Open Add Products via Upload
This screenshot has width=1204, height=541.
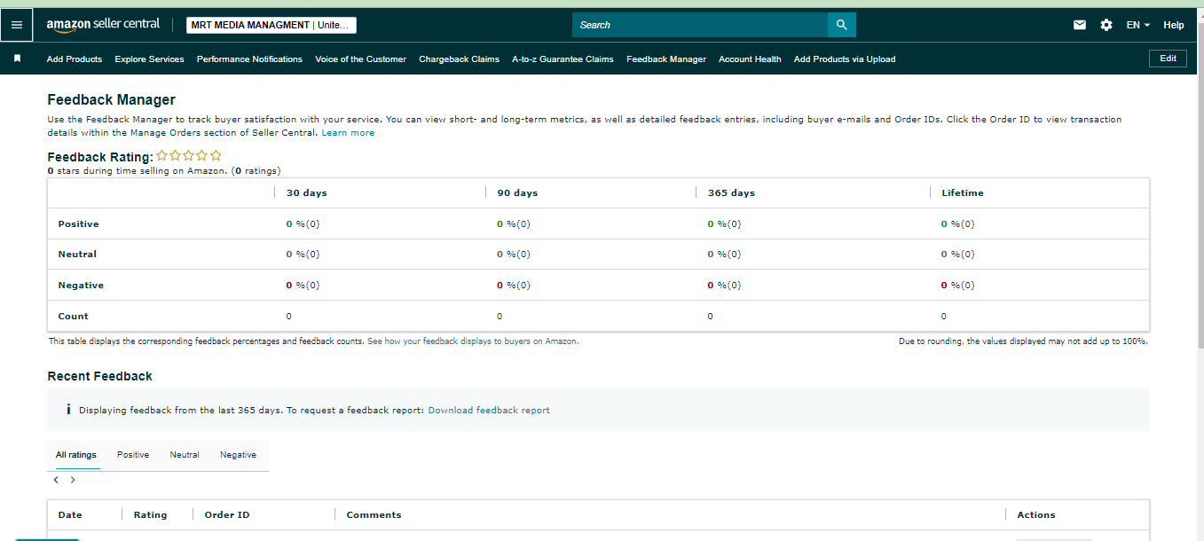(845, 59)
